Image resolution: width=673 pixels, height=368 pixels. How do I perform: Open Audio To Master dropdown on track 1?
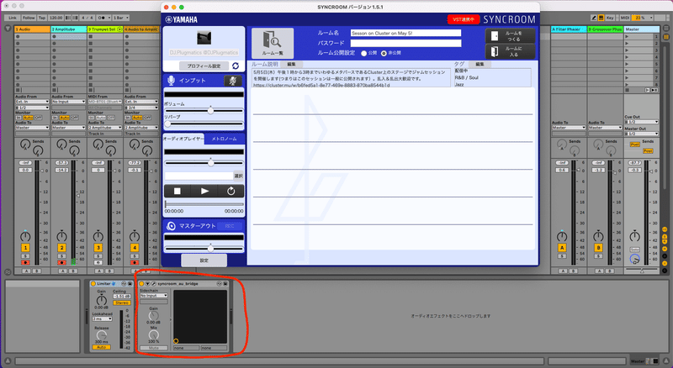coord(32,128)
